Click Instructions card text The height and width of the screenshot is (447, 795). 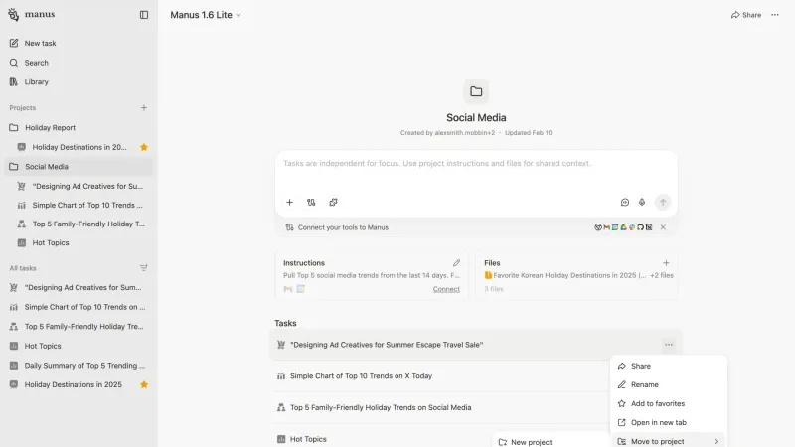371,275
